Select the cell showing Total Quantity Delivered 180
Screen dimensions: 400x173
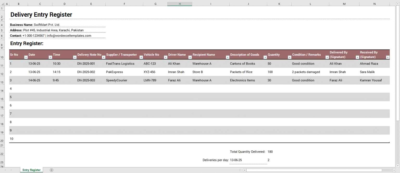coord(270,152)
